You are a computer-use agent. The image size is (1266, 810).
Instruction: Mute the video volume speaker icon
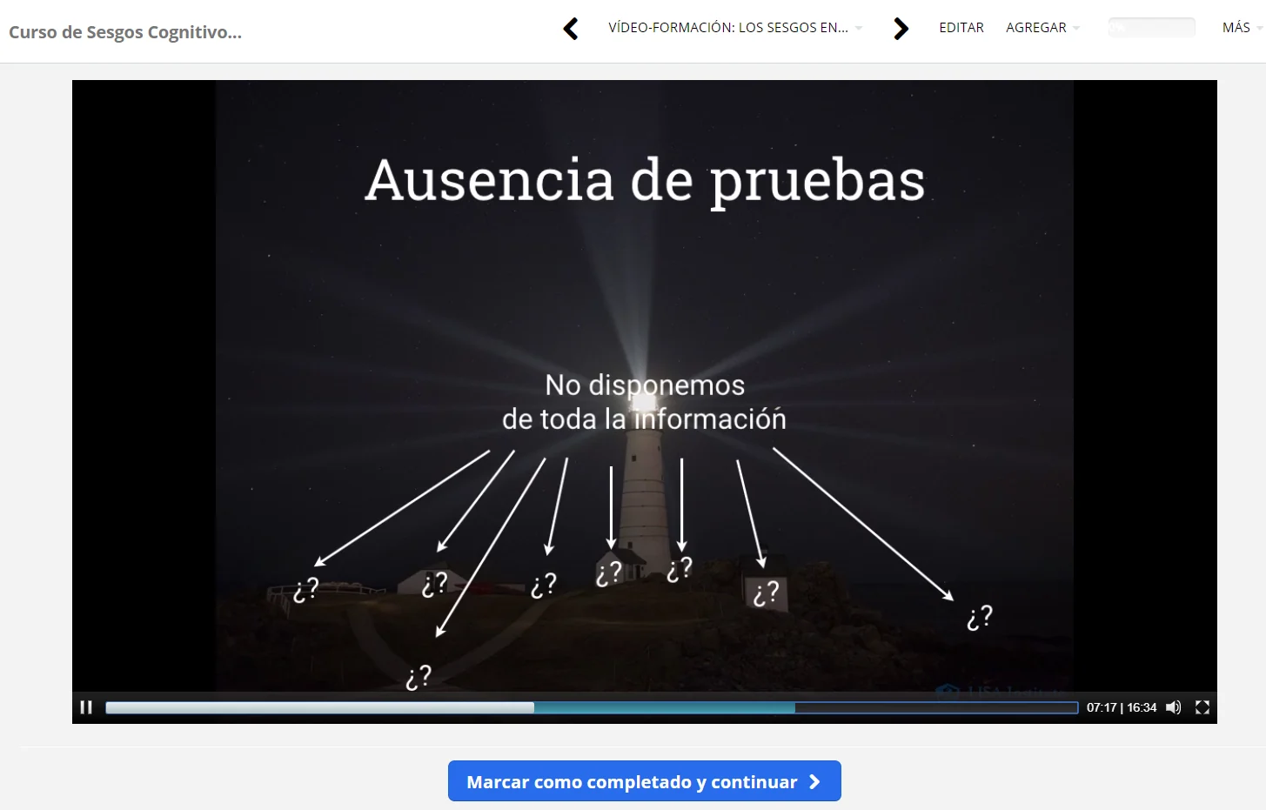pyautogui.click(x=1174, y=707)
